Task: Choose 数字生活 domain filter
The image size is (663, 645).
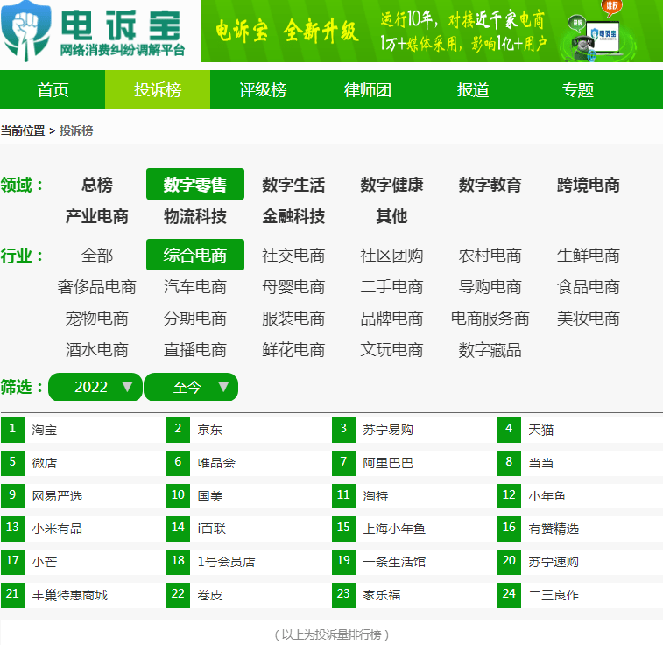Action: pyautogui.click(x=293, y=185)
